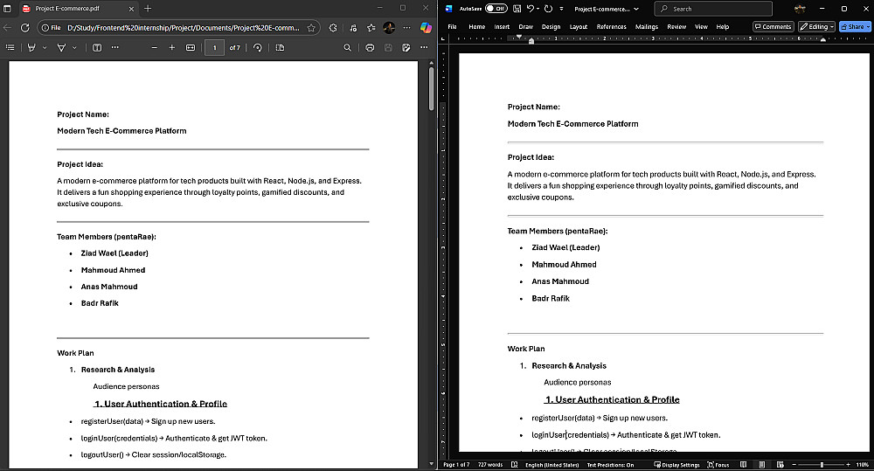The width and height of the screenshot is (874, 471).
Task: Open Mailings ribbon tab
Action: click(x=647, y=27)
